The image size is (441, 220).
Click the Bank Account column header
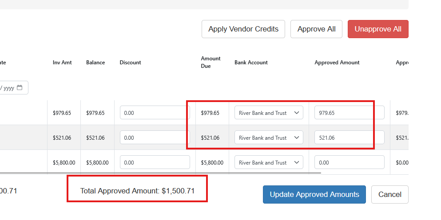click(251, 63)
